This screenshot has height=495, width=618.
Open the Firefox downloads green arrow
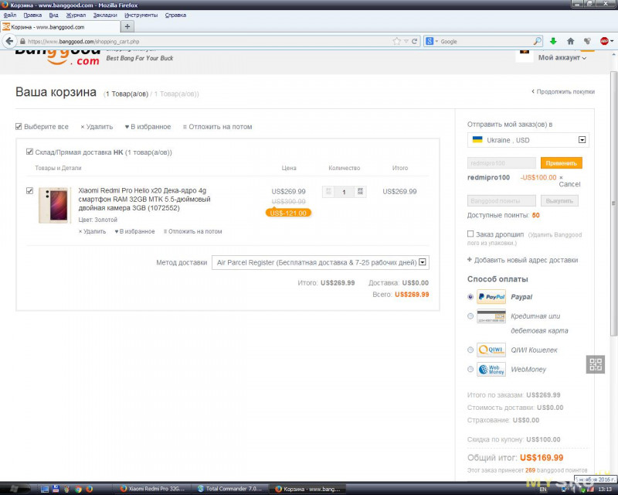[x=553, y=41]
